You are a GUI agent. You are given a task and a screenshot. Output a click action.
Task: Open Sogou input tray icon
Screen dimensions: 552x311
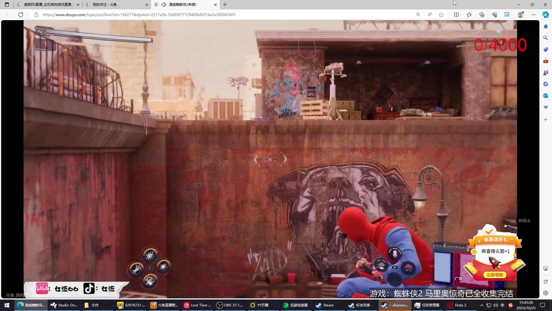(x=511, y=305)
